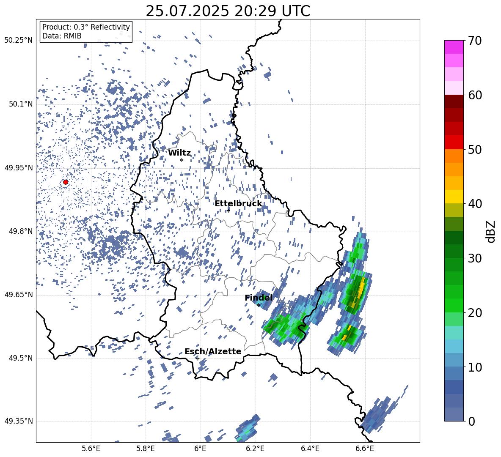Click the colorbar tick label 10

(x=475, y=367)
